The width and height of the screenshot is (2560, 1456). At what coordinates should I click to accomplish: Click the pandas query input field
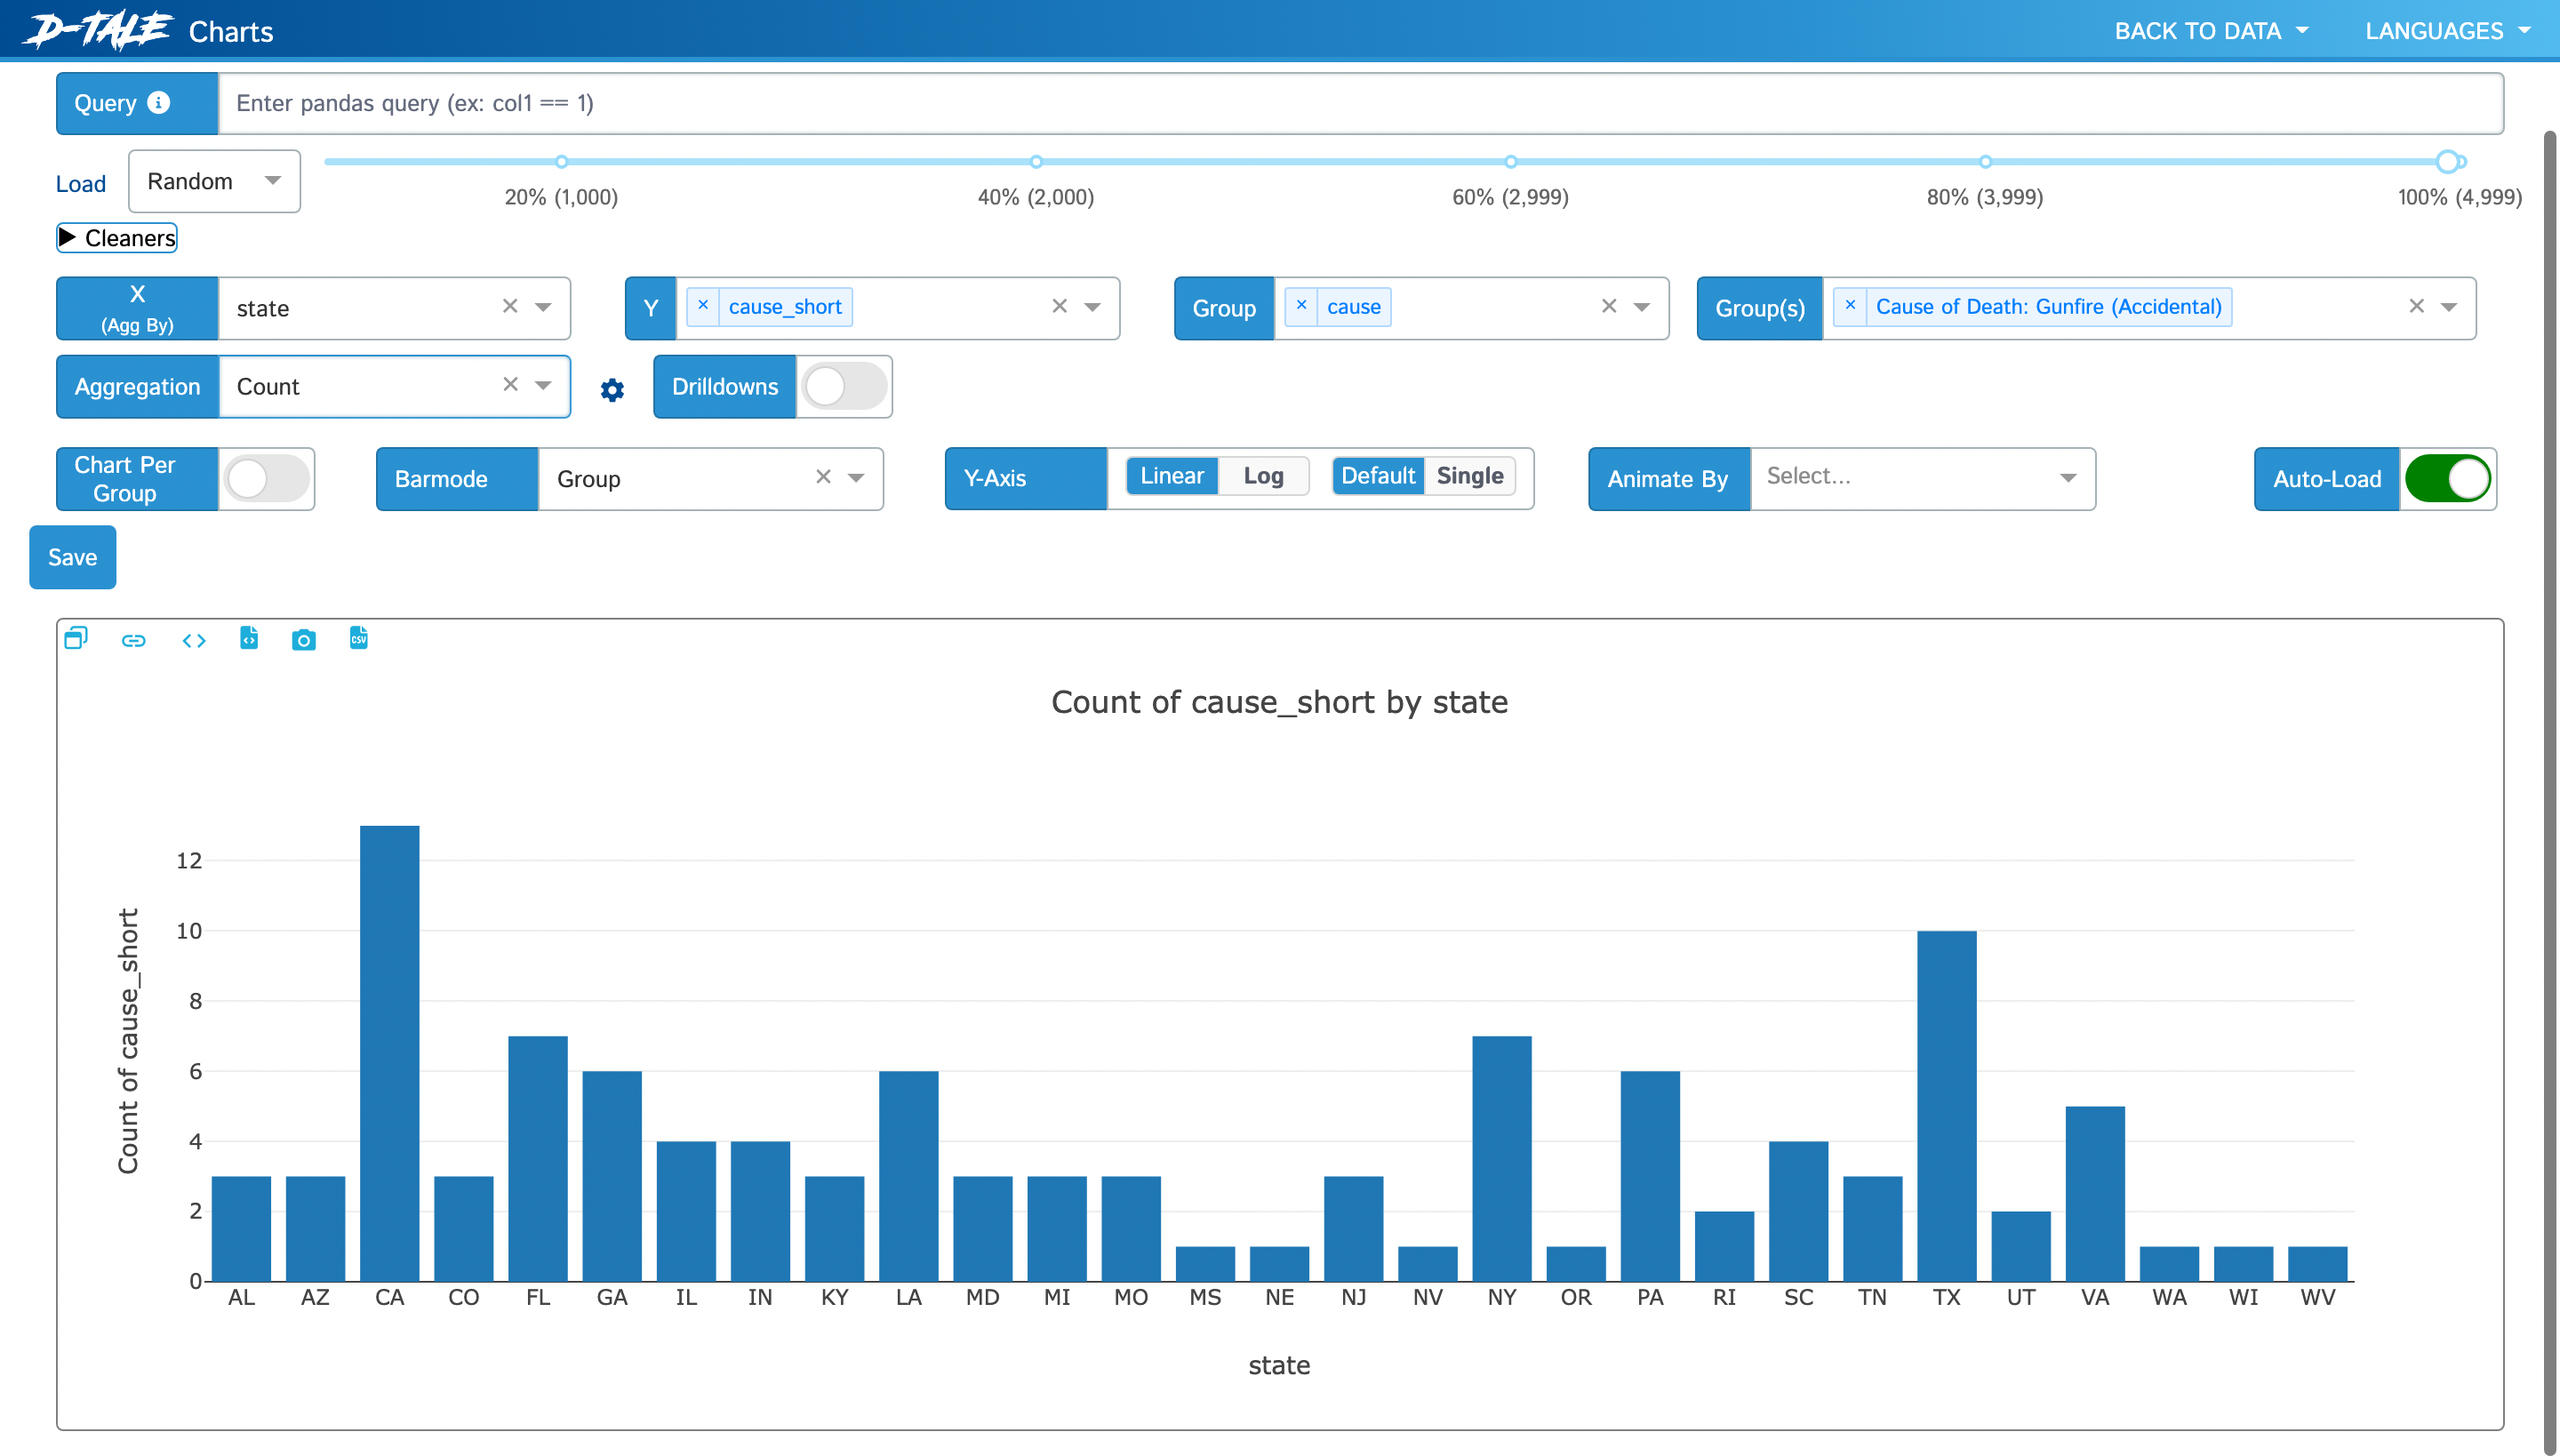coord(1358,103)
